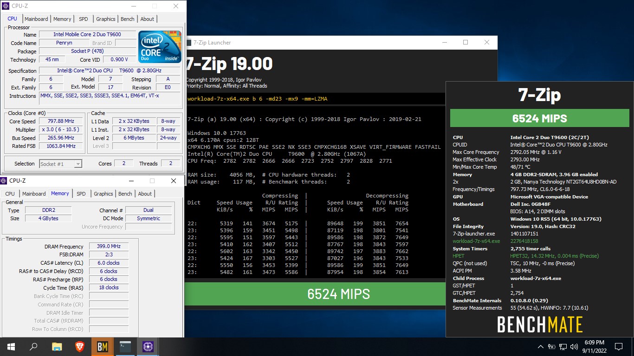The width and height of the screenshot is (634, 356).
Task: Maximize the 7-Zip Launcher window
Action: click(466, 43)
